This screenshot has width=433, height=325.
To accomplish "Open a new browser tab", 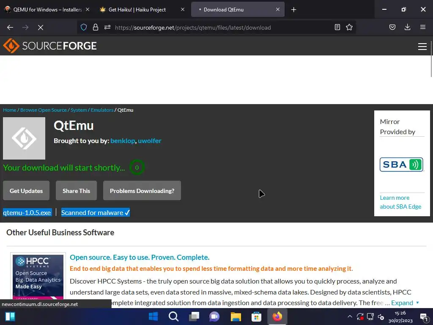I will [x=293, y=10].
